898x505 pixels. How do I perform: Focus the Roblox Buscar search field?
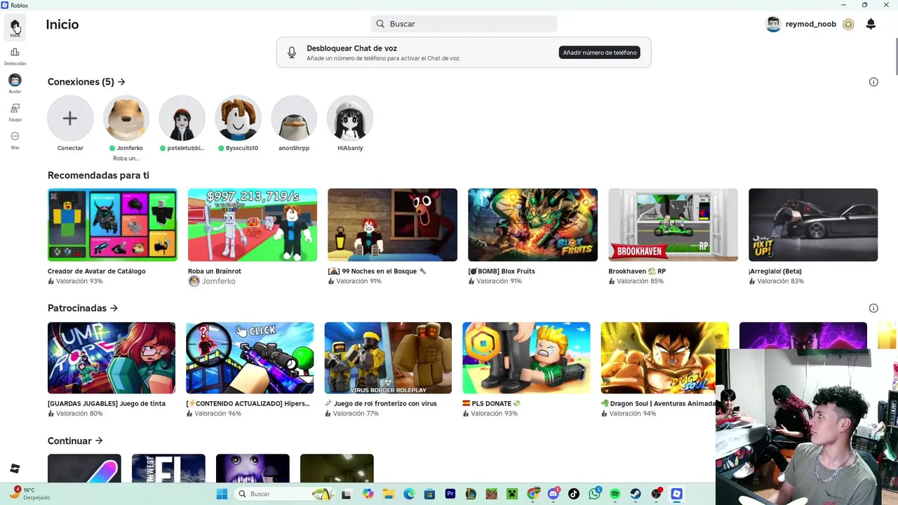(x=464, y=24)
